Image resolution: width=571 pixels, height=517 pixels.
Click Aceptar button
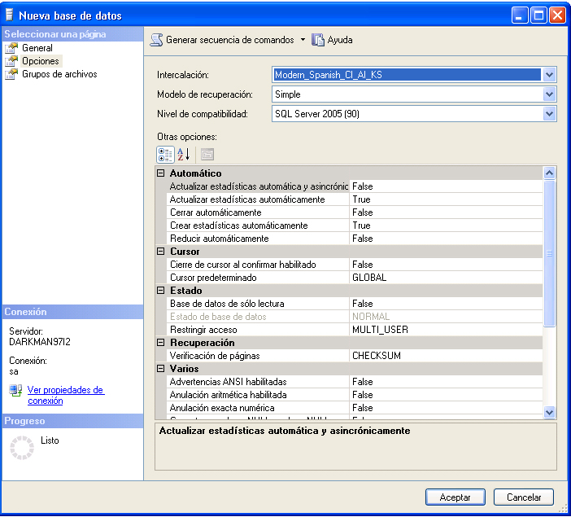455,497
